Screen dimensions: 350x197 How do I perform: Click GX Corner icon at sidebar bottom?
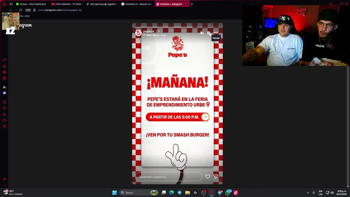click(4, 179)
